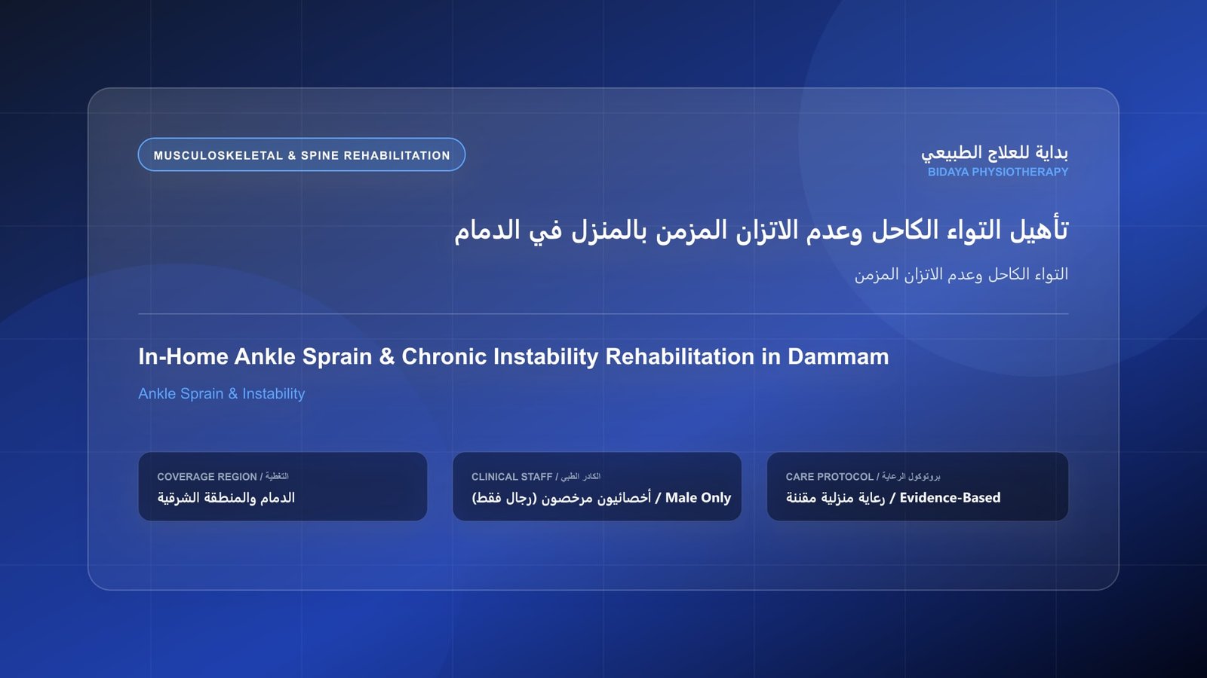Click the Ankle Sprain & Instability blue subtitle

pyautogui.click(x=222, y=393)
